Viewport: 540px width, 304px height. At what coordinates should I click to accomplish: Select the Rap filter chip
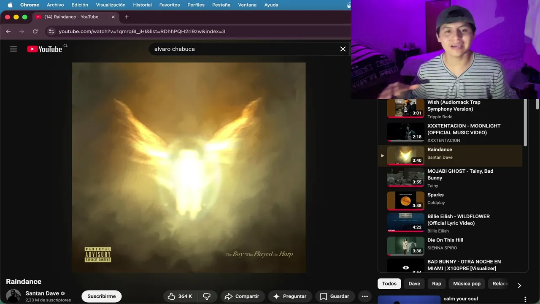click(437, 284)
